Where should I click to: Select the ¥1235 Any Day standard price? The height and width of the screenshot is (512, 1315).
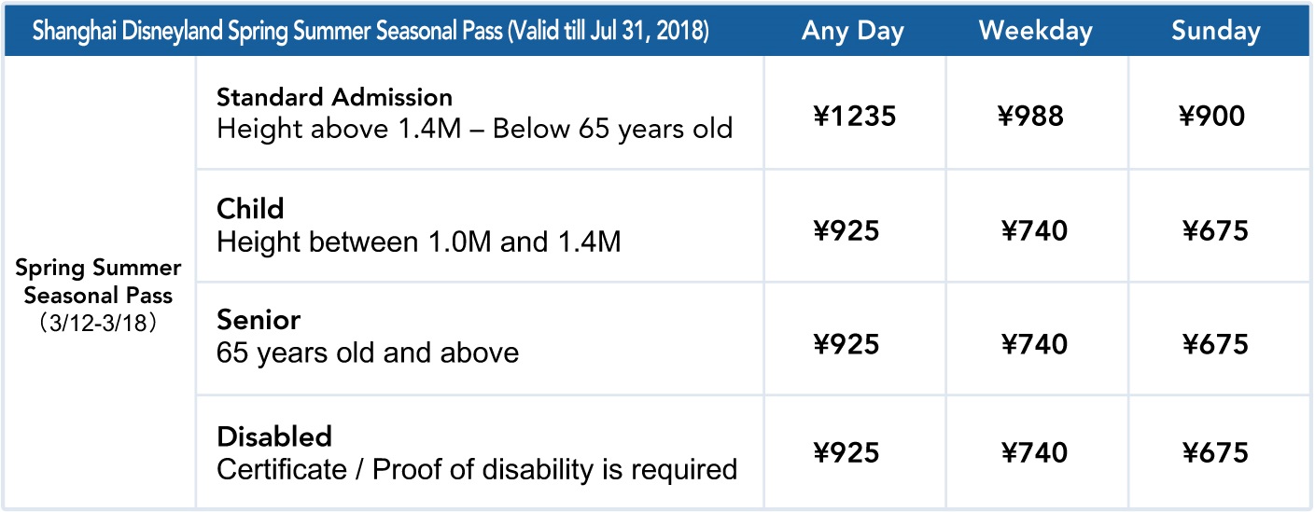pos(853,117)
